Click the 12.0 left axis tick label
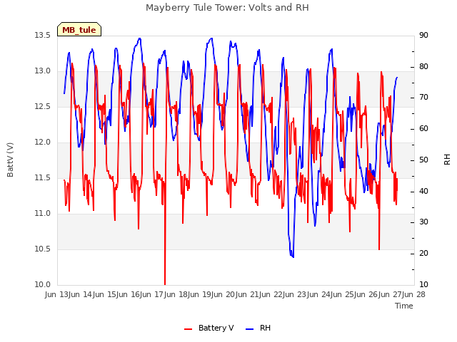The width and height of the screenshot is (457, 342). pos(43,142)
